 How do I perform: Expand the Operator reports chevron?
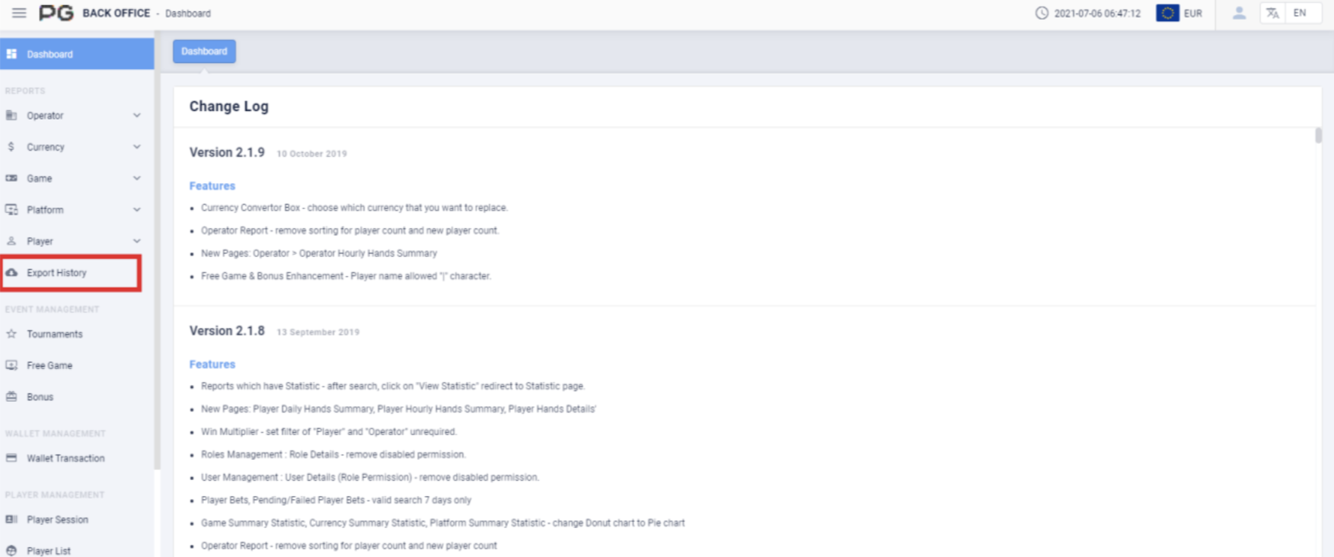137,116
